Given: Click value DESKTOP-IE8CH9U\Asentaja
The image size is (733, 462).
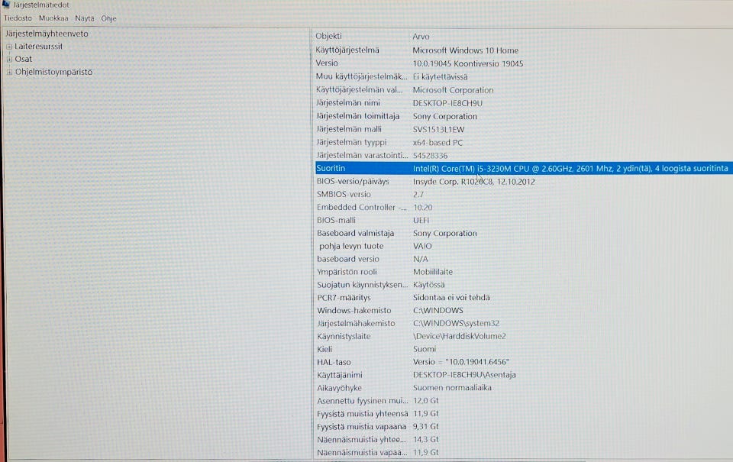Looking at the screenshot, I should tap(464, 375).
